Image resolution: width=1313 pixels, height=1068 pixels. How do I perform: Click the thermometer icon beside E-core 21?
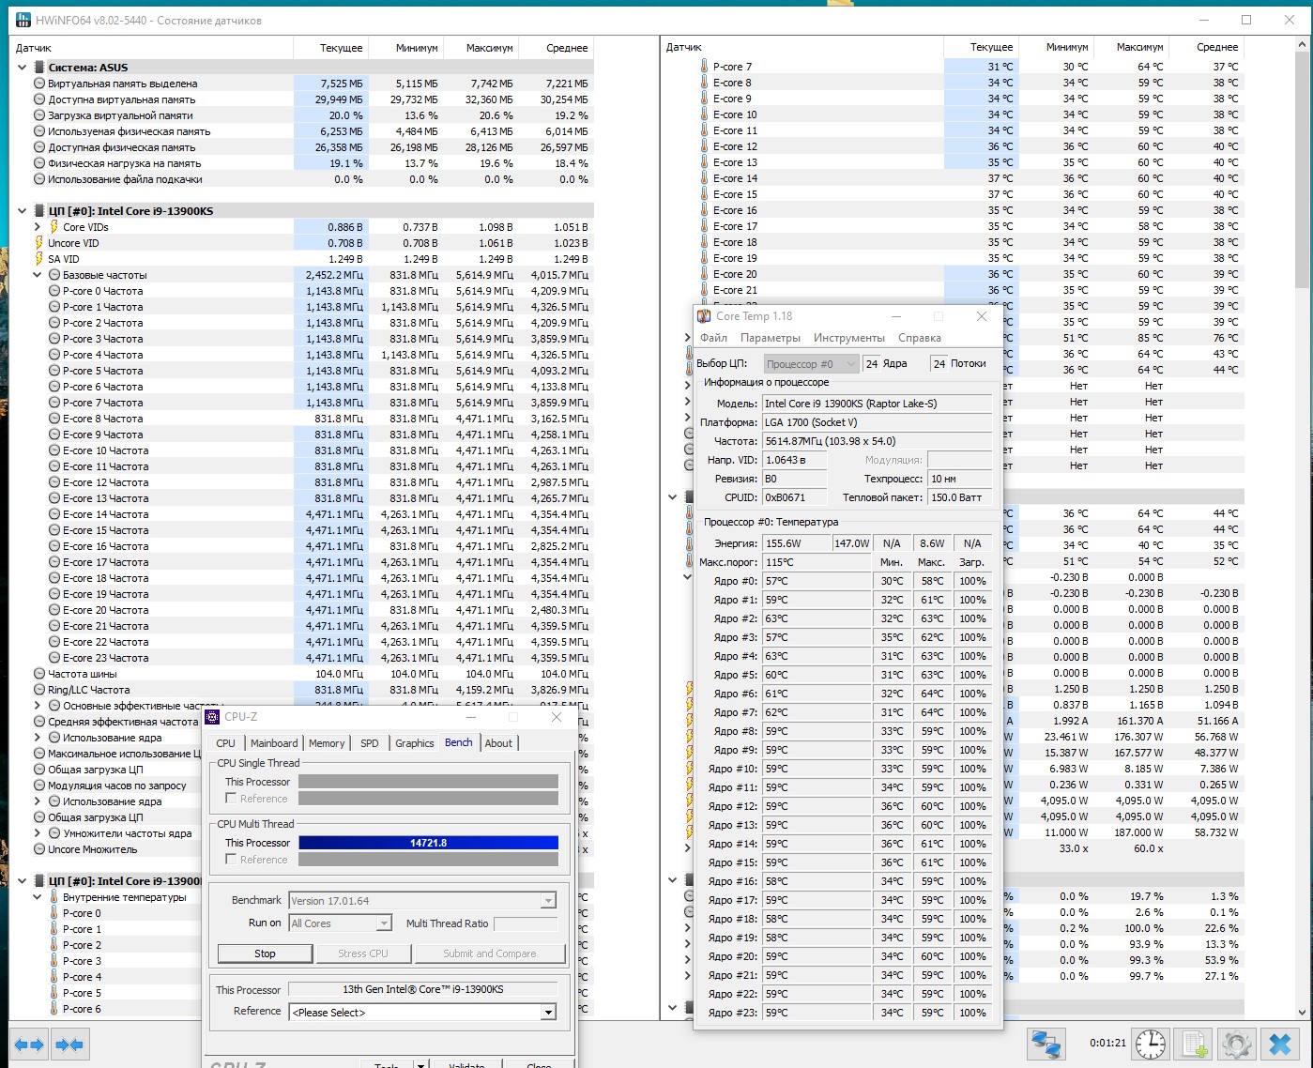pos(704,290)
